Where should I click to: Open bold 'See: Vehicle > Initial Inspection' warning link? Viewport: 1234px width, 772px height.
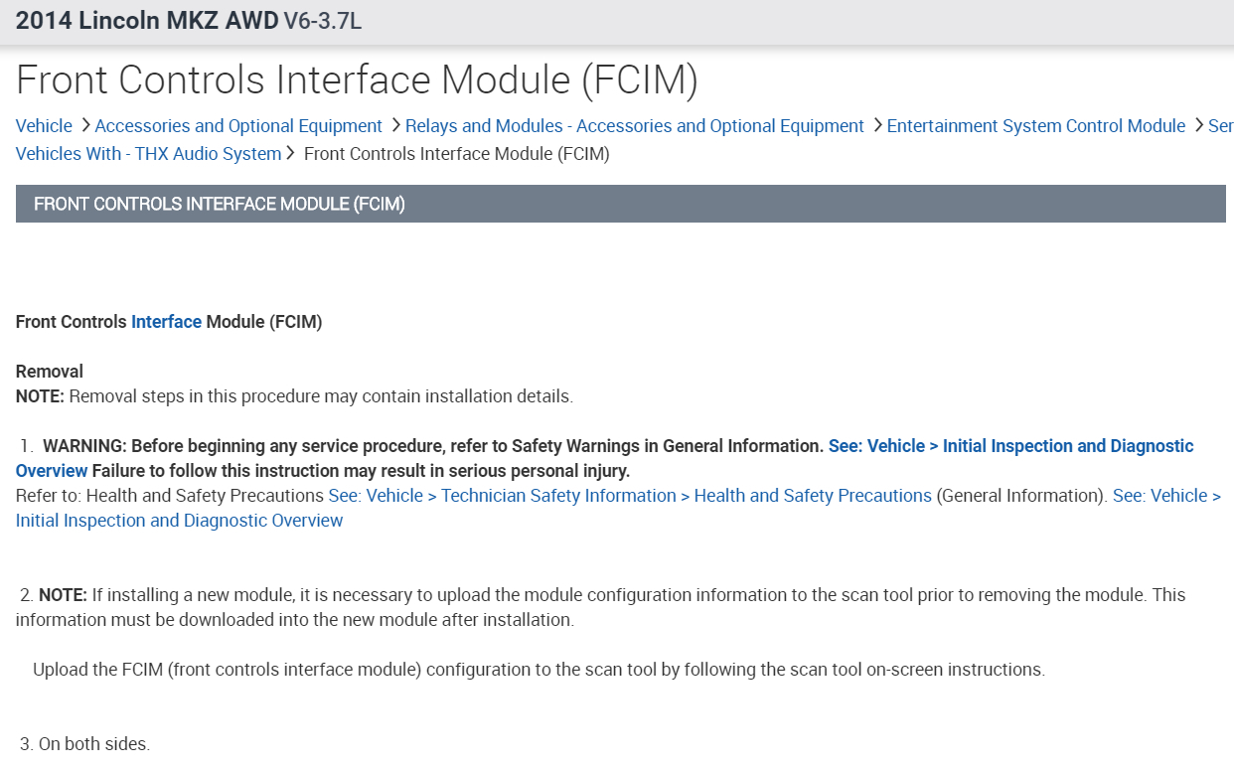tap(1010, 446)
